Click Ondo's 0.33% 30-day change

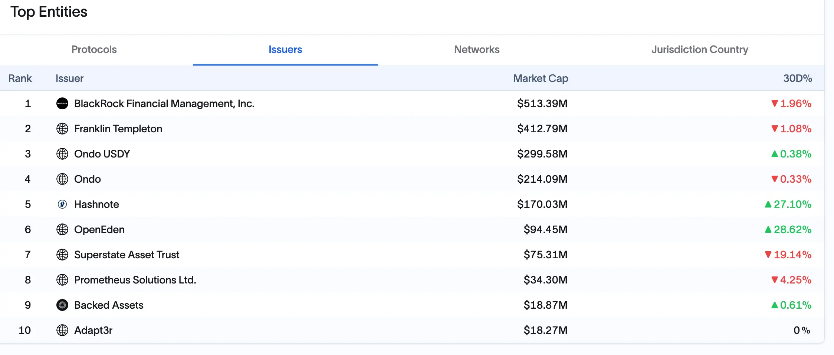tap(791, 179)
